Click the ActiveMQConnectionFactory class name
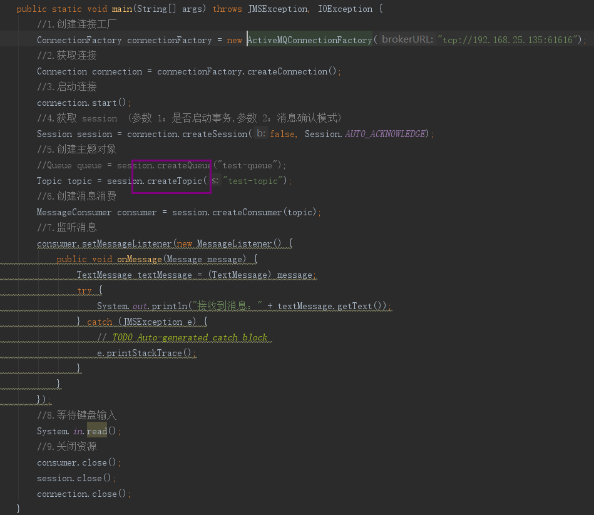594x515 pixels. coord(309,40)
